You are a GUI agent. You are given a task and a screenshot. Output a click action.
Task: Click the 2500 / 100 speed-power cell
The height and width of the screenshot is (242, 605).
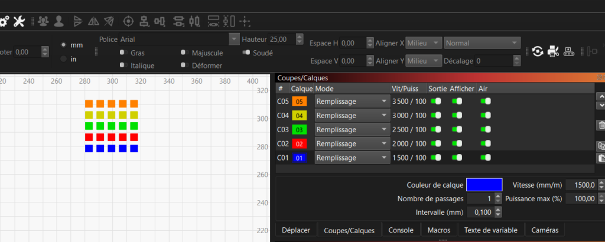pyautogui.click(x=409, y=129)
